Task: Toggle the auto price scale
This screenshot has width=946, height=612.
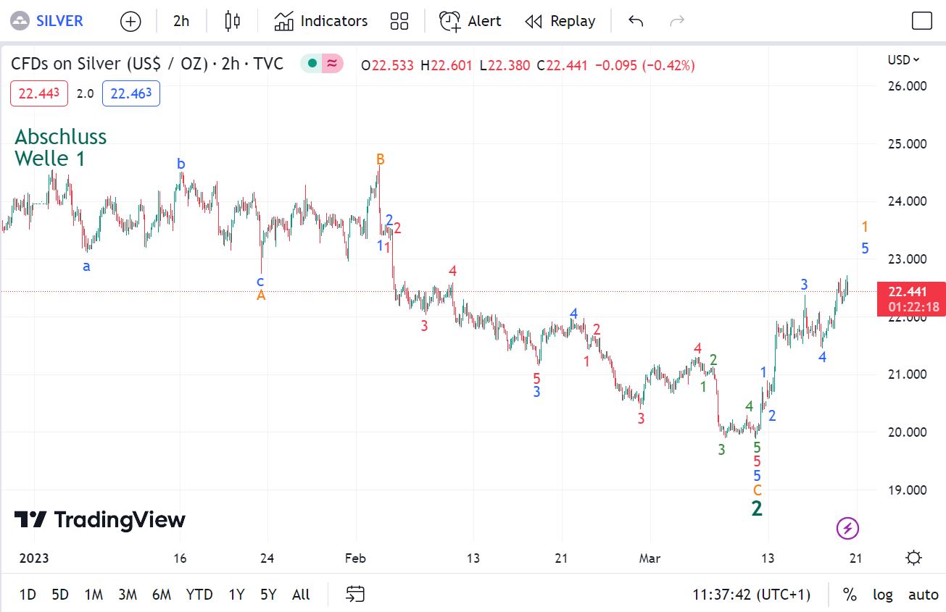Action: pyautogui.click(x=924, y=595)
